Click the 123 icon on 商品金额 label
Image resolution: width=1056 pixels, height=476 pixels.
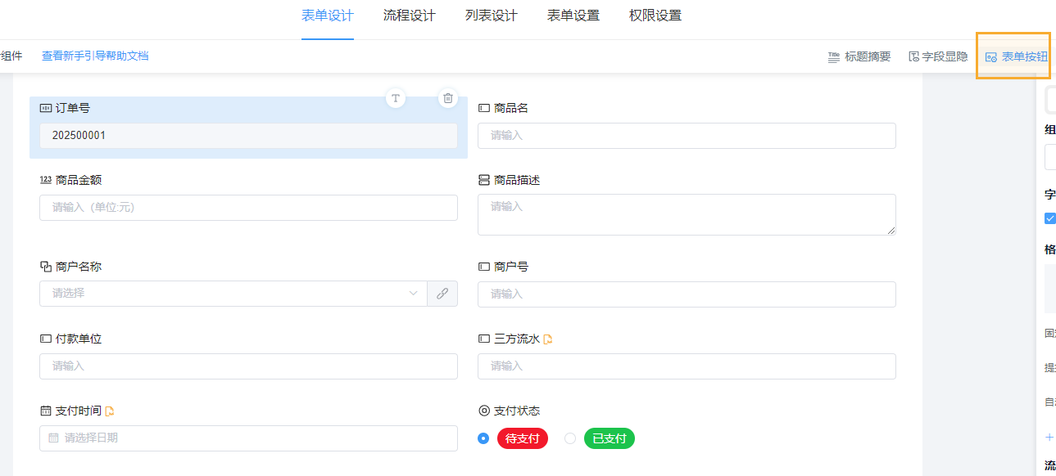46,177
